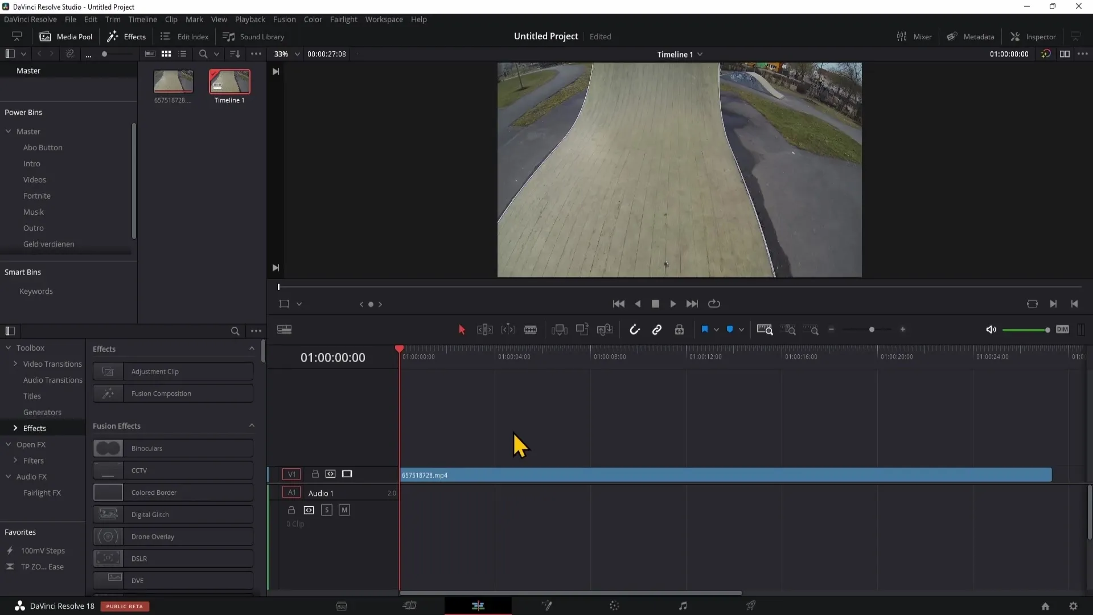Open the Fusion menu item
The image size is (1093, 615).
(283, 19)
